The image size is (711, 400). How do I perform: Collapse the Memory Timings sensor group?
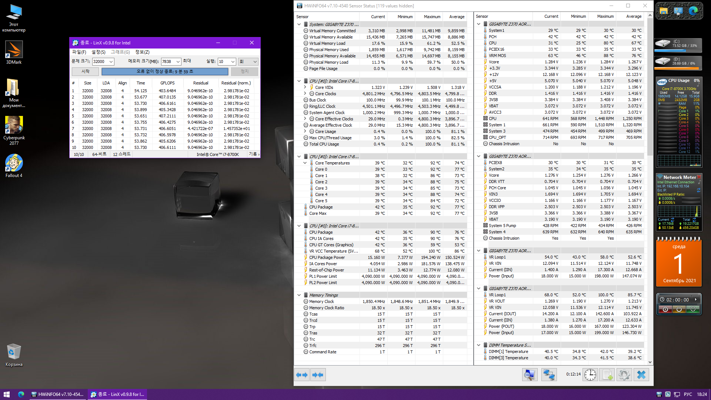(x=299, y=295)
